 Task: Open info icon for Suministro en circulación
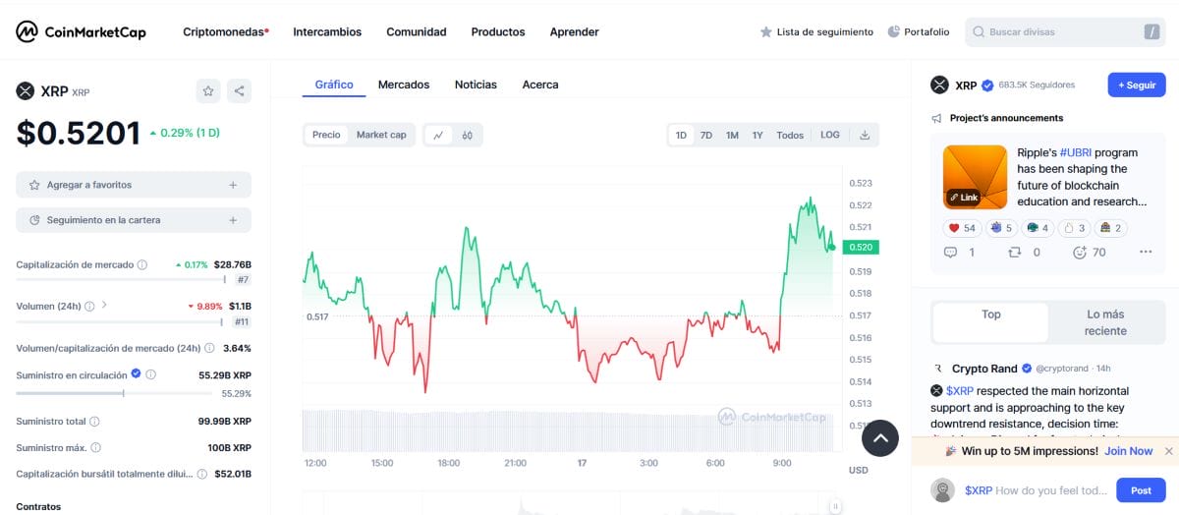tap(151, 374)
